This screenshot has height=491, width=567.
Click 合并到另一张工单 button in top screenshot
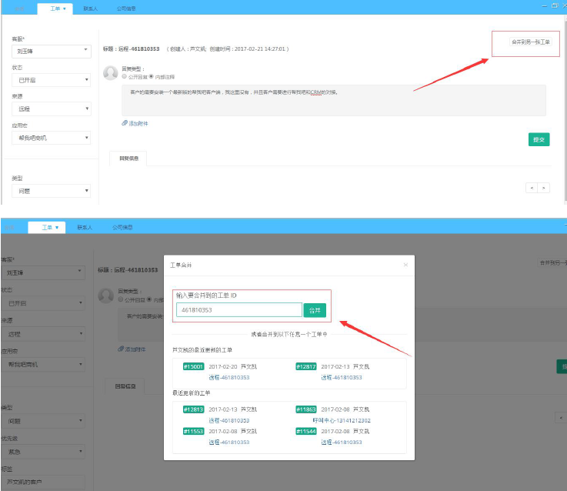click(531, 42)
